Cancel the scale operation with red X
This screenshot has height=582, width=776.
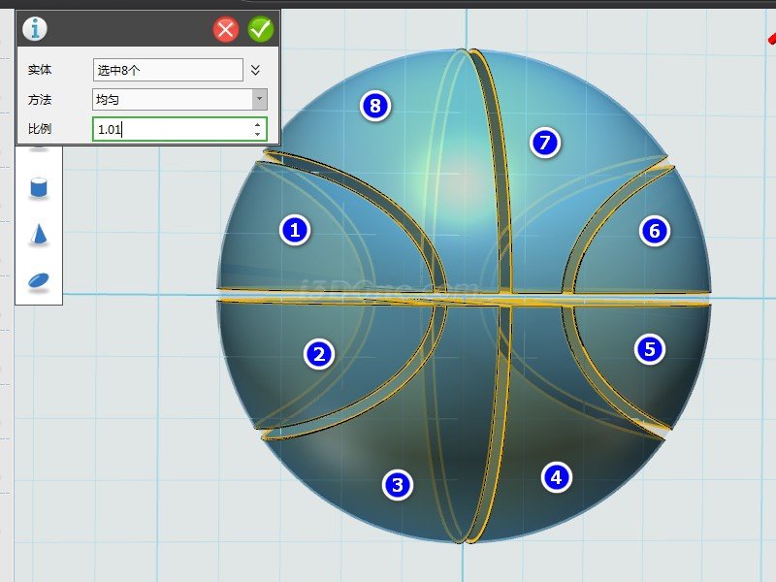click(x=226, y=29)
